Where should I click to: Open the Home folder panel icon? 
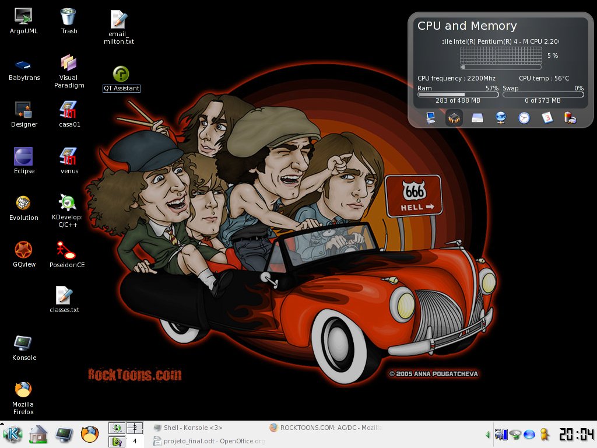(x=38, y=435)
